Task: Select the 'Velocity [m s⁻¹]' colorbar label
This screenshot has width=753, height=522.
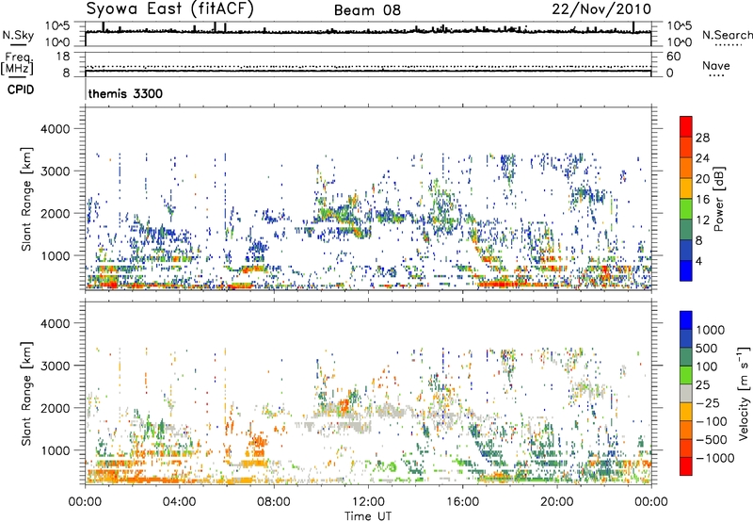Action: [x=744, y=393]
